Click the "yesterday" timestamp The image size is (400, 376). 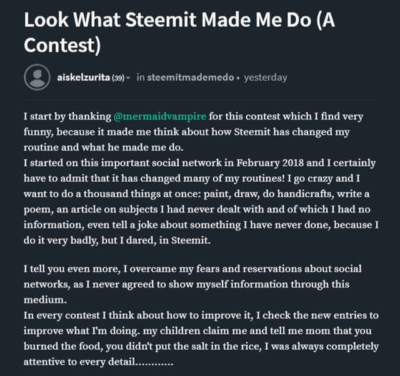click(x=265, y=77)
